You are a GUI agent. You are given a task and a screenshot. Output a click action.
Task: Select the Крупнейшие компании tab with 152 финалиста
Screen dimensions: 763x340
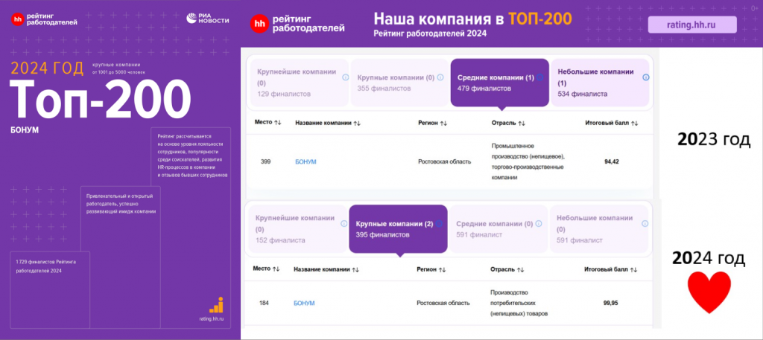[x=298, y=229]
